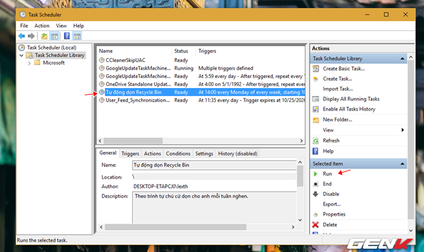Screen dimensions: 424x252
Task: Click the red X Delete icon
Action: 315,225
